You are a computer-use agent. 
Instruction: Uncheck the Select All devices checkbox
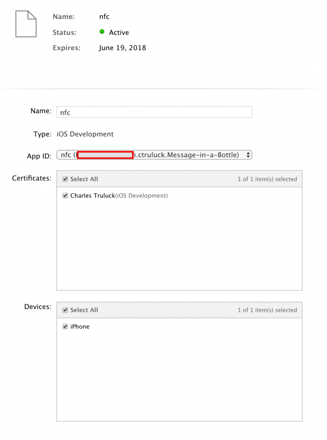click(x=65, y=310)
